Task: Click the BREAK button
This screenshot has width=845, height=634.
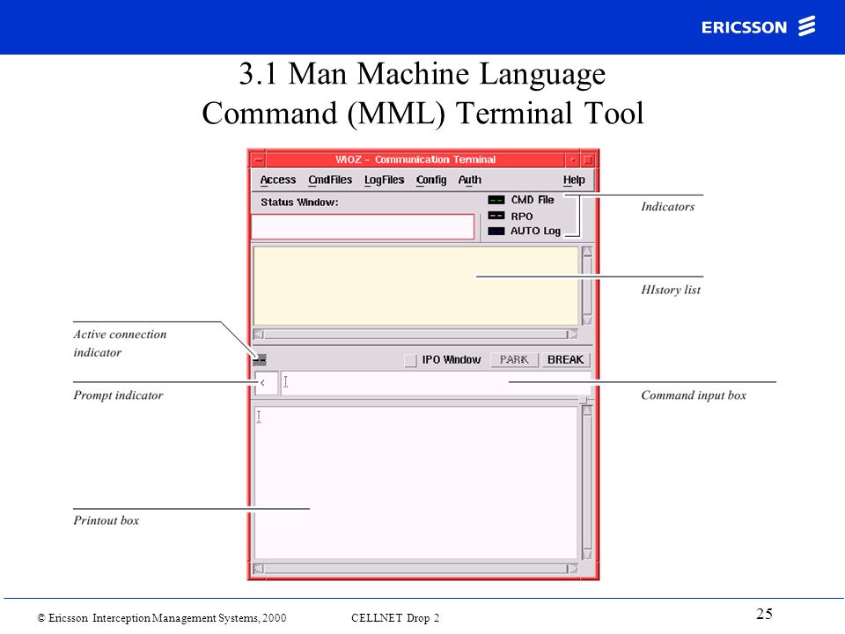Action: pyautogui.click(x=565, y=359)
